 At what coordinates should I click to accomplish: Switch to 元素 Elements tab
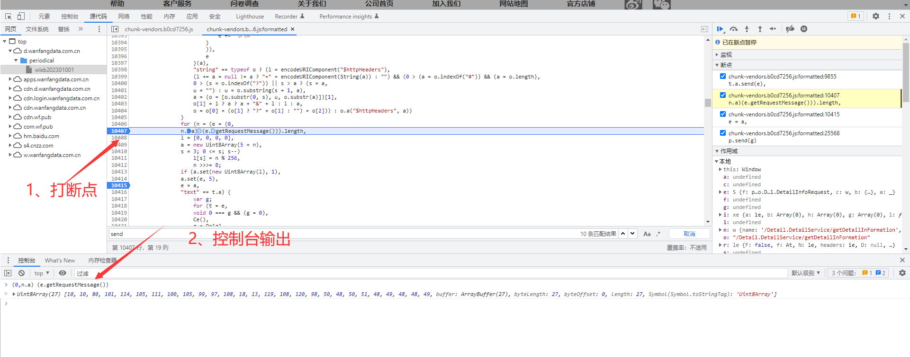[x=44, y=16]
